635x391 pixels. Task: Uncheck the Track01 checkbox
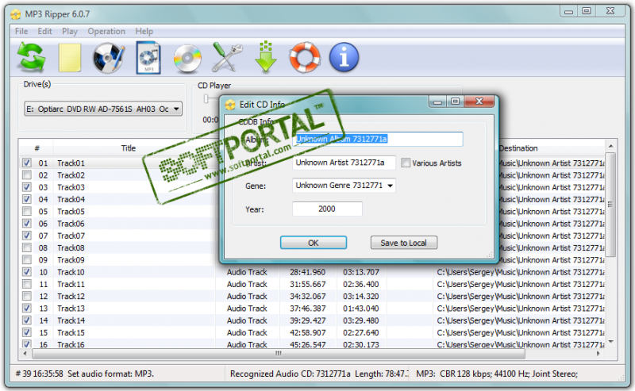[x=27, y=163]
